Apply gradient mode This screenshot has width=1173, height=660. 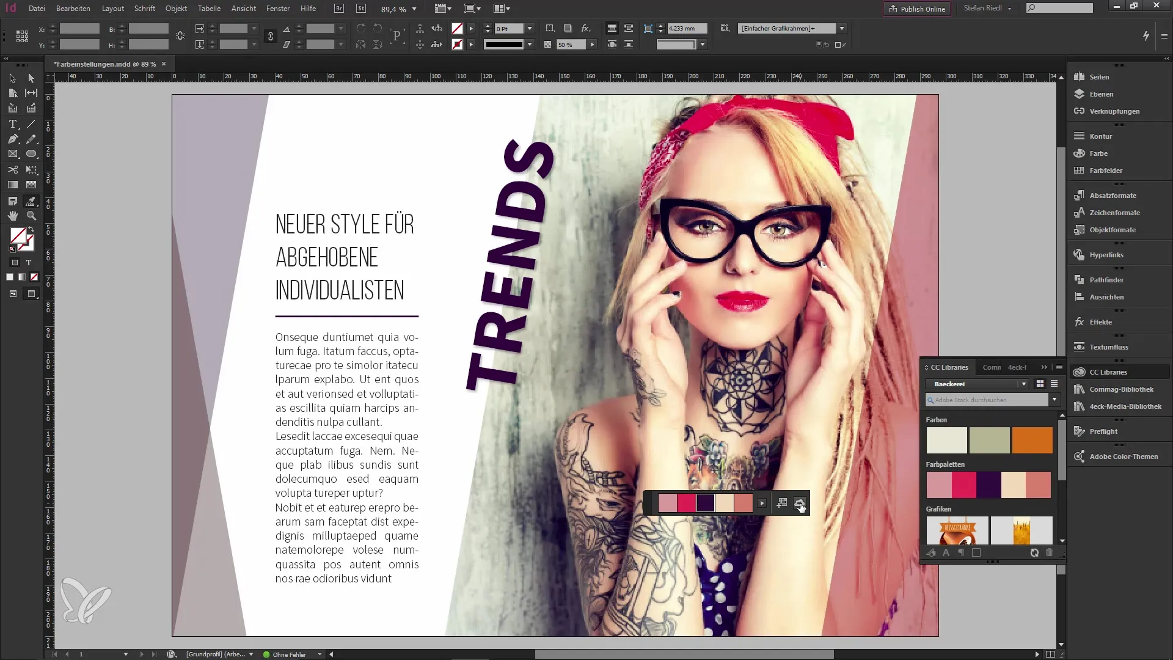(22, 277)
